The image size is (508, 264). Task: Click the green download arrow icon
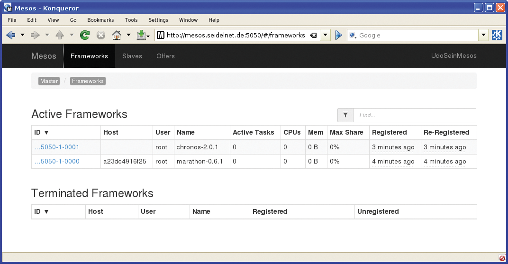click(141, 35)
